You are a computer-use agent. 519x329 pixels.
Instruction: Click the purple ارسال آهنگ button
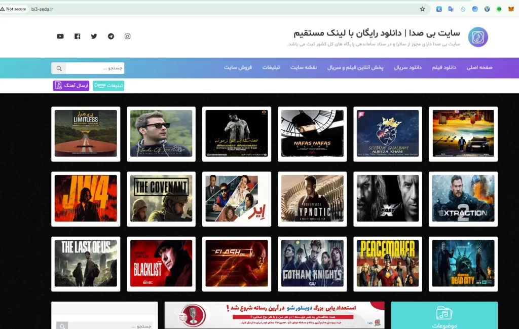(71, 86)
